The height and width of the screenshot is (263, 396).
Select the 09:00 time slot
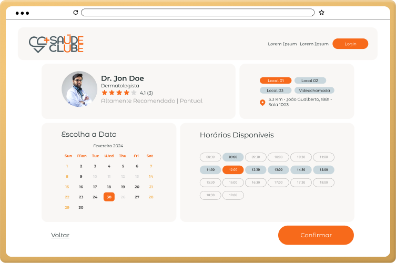click(233, 157)
